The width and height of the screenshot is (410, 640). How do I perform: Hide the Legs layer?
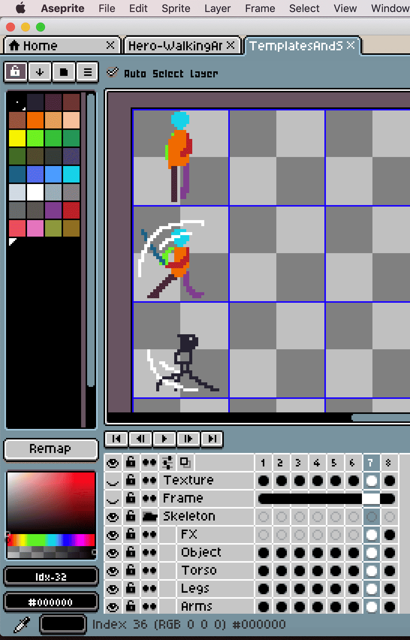click(113, 589)
